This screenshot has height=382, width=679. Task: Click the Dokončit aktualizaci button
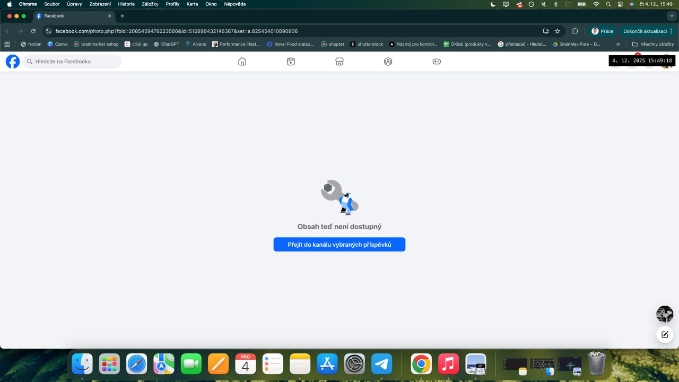coord(645,31)
